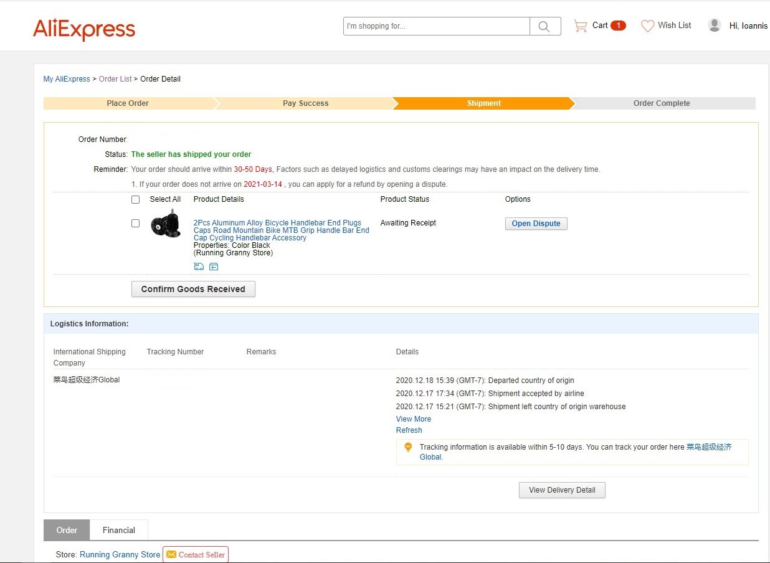The height and width of the screenshot is (563, 770).
Task: Open the Running Granny Store link
Action: 120,554
